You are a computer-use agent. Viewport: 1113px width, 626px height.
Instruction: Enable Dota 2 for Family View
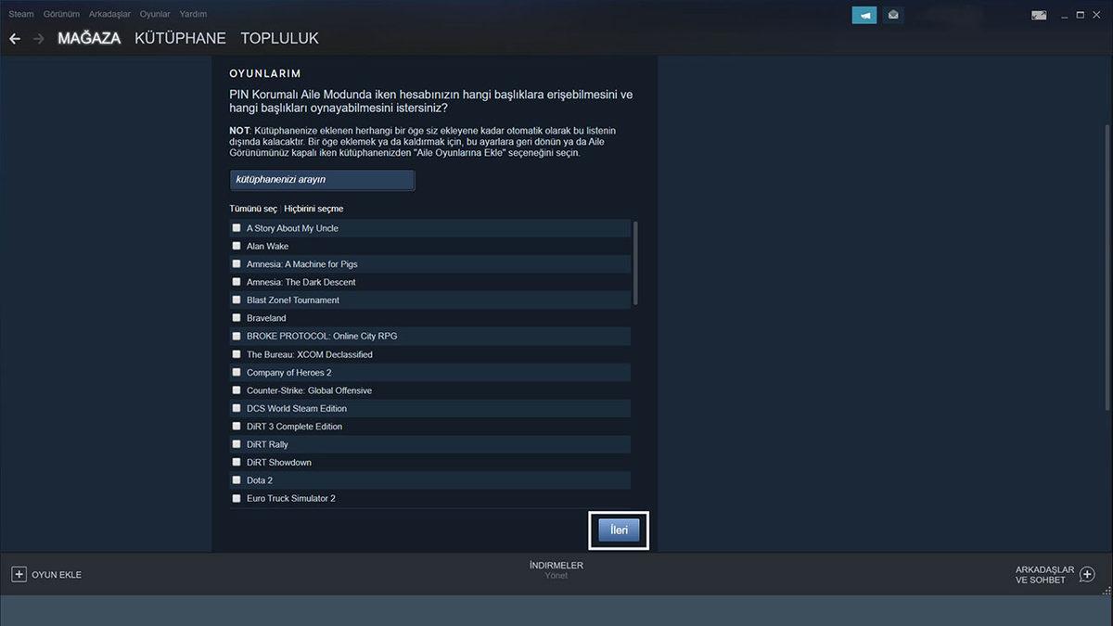[x=237, y=480]
